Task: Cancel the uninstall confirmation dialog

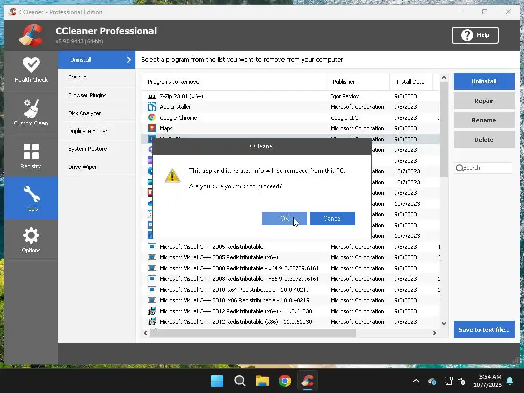Action: 332,218
